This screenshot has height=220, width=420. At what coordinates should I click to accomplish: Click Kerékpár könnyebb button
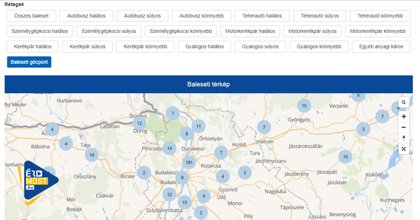(145, 47)
